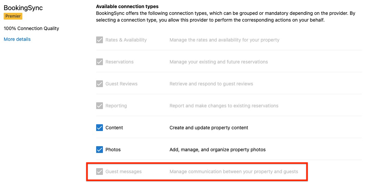Click the Guest Reviews label

(122, 84)
